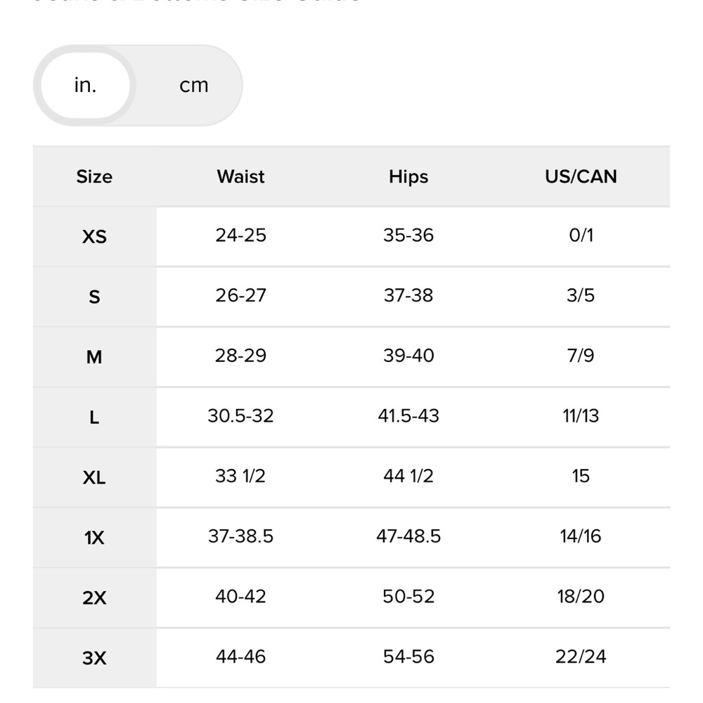The width and height of the screenshot is (703, 703).
Task: Click the US/CAN column header
Action: (581, 176)
